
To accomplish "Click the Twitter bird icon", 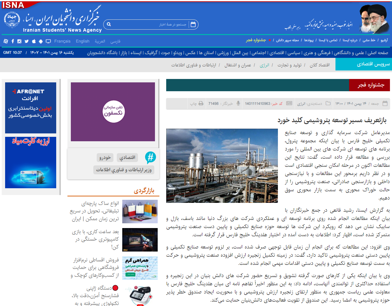I will 27,41.
